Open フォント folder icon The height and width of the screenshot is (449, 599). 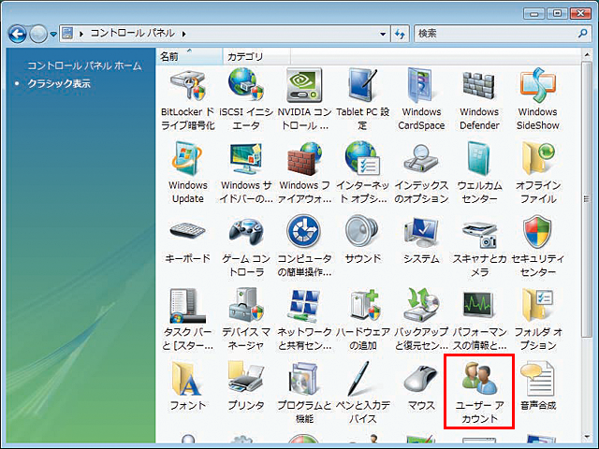click(188, 386)
